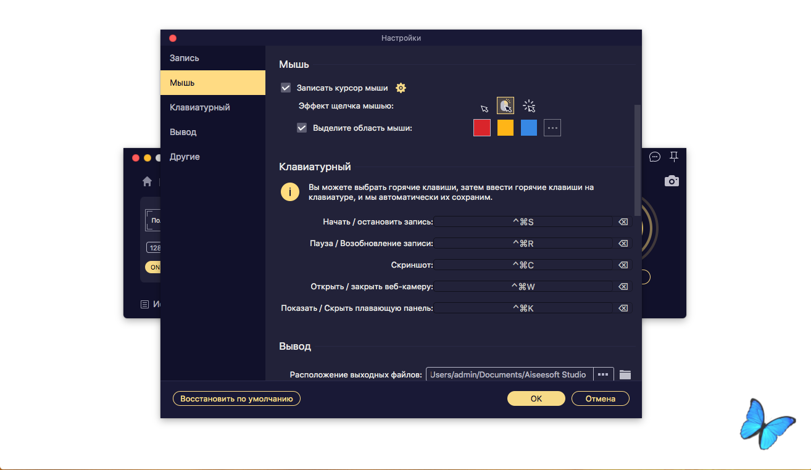Clear the start/stop recording hotkey

click(623, 222)
